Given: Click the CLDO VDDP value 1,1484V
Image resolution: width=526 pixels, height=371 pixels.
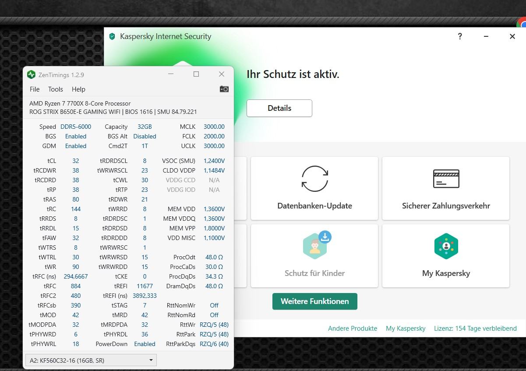Looking at the screenshot, I should (x=214, y=170).
